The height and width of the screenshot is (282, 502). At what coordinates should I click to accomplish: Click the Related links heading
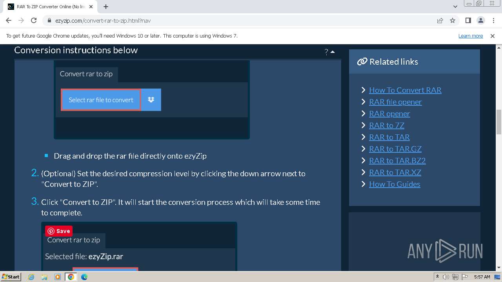[x=394, y=62]
